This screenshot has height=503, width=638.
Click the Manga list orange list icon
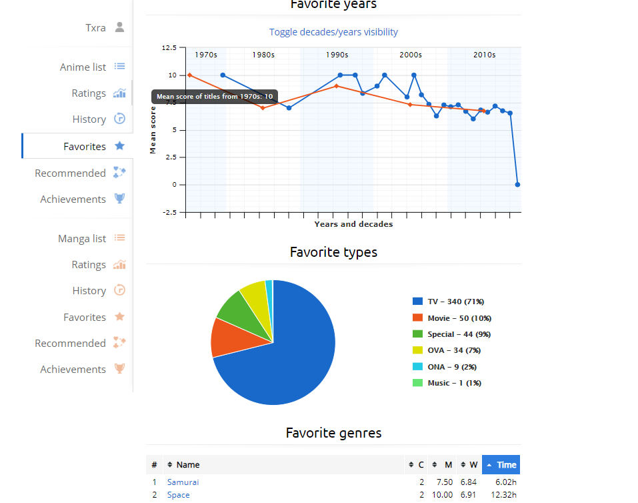(119, 238)
